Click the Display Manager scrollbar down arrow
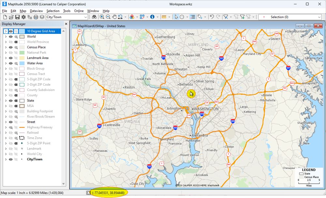Image resolution: width=326 pixels, height=198 pixels. pyautogui.click(x=64, y=184)
